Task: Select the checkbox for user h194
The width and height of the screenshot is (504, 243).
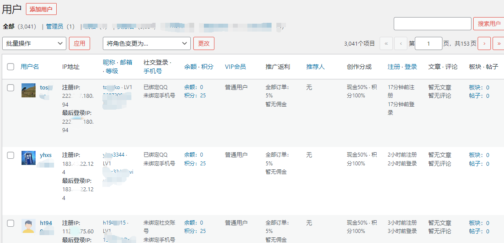Action: click(x=11, y=223)
